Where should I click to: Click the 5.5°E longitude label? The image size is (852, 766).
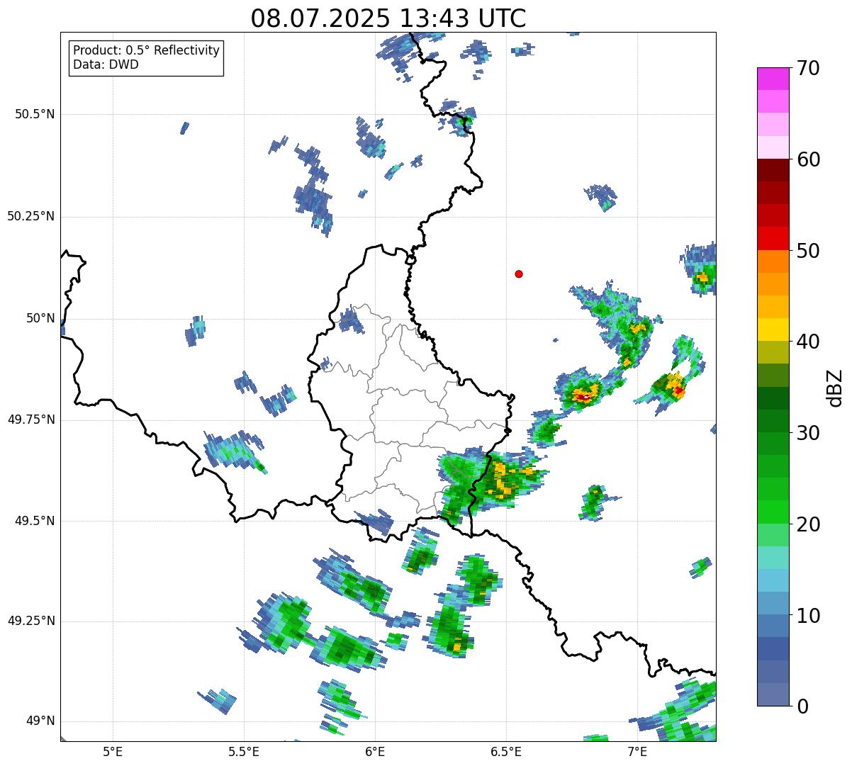point(244,751)
